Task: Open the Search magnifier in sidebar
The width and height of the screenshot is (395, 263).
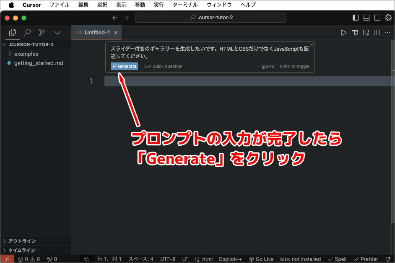Action: pyautogui.click(x=27, y=32)
